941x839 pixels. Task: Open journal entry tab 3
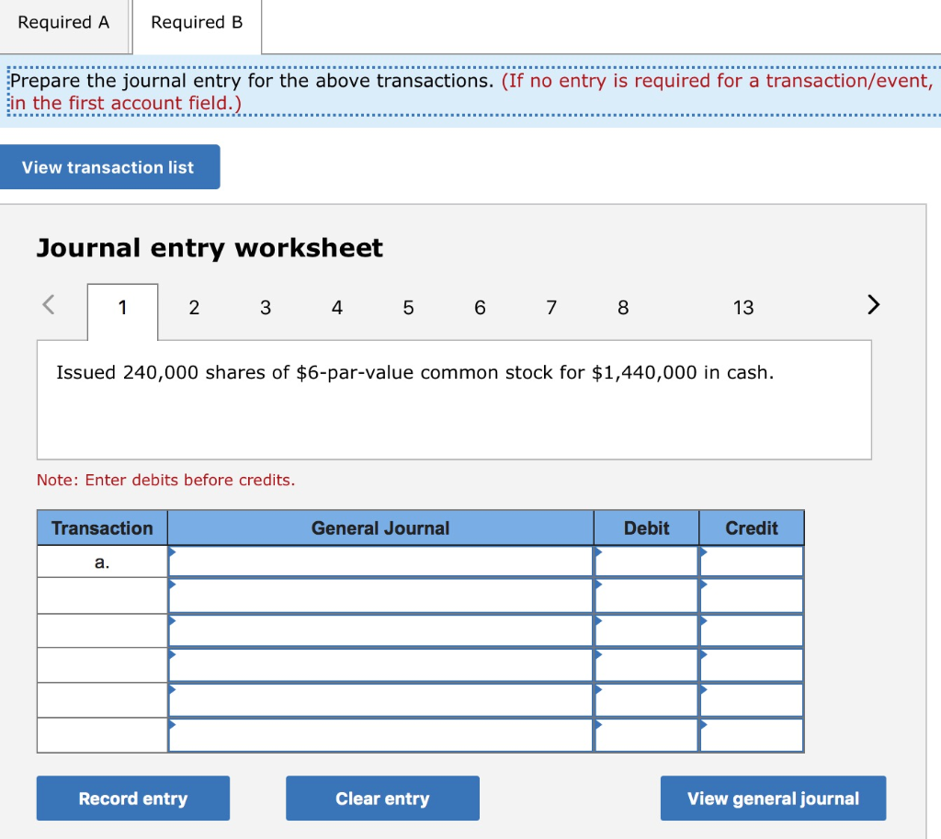pos(266,308)
